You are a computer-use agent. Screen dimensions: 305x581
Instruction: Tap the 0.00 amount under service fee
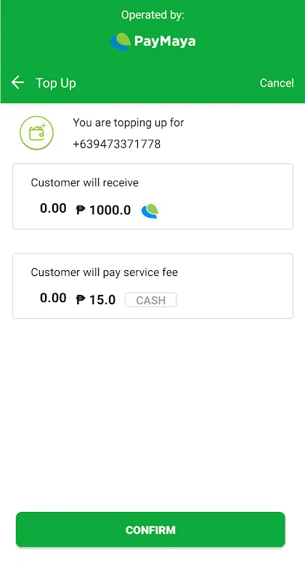click(53, 298)
